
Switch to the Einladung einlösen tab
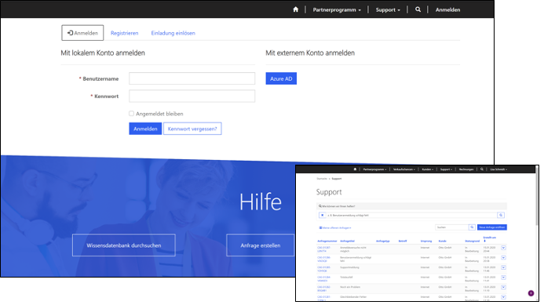tap(173, 33)
